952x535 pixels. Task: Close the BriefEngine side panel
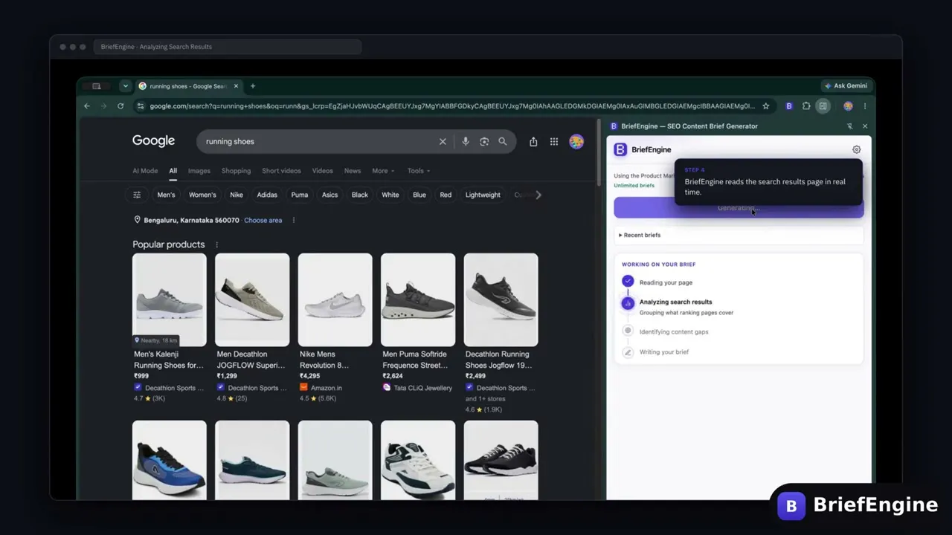(x=865, y=126)
